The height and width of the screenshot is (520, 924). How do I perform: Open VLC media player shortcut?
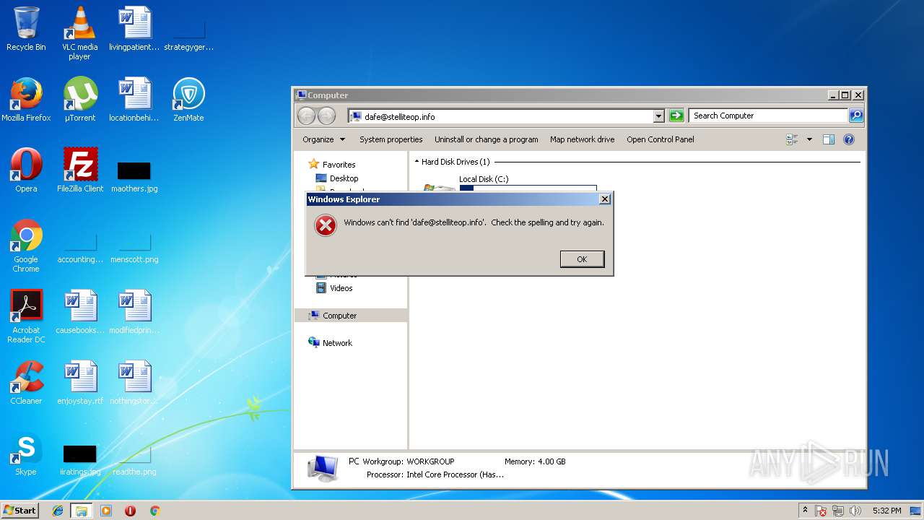click(79, 32)
